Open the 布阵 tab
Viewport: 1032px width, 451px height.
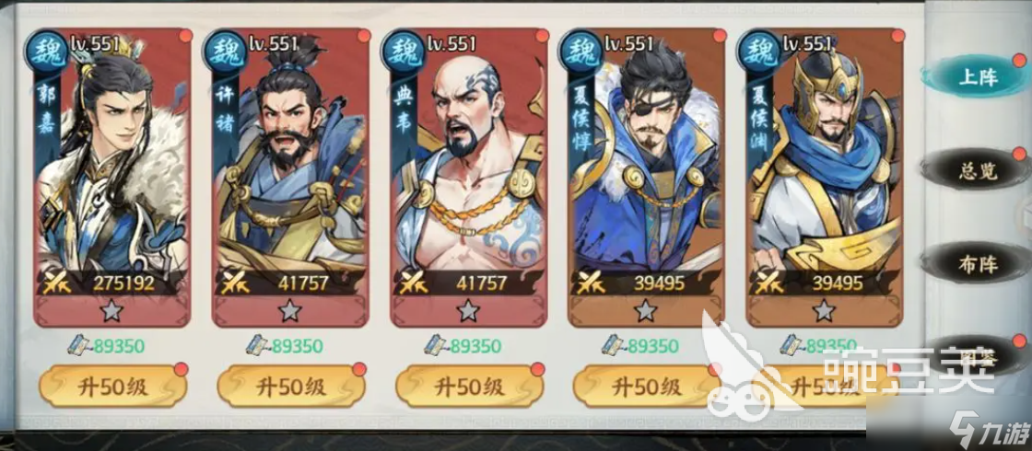(978, 264)
